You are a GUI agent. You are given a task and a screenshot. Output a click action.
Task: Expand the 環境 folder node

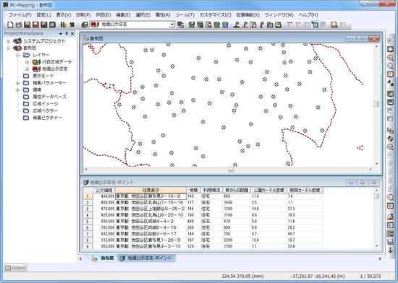tap(18, 90)
